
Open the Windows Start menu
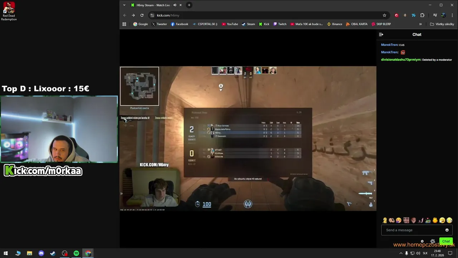click(x=6, y=253)
